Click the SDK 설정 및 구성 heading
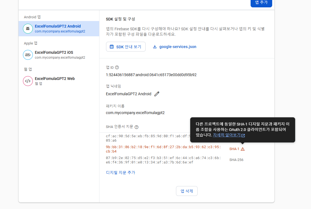Screen dimensions: 311x209 click(x=121, y=19)
